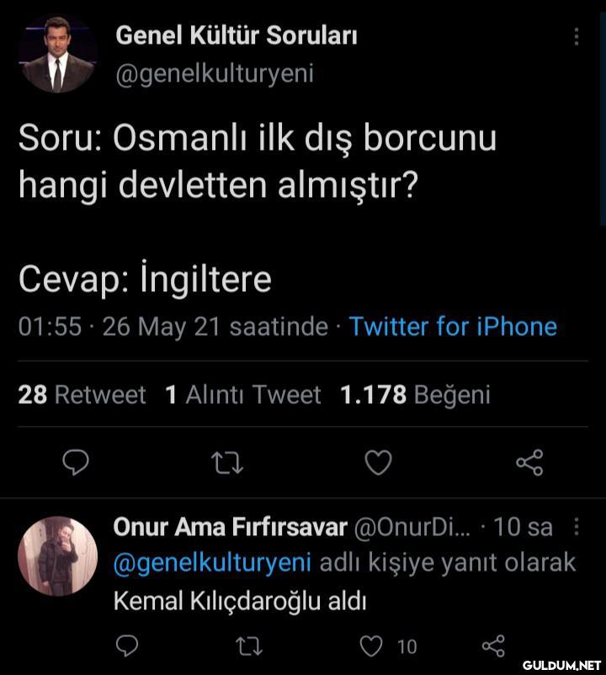This screenshot has height=675, width=606.
Task: Reply to the main tweet
Action: click(x=77, y=462)
